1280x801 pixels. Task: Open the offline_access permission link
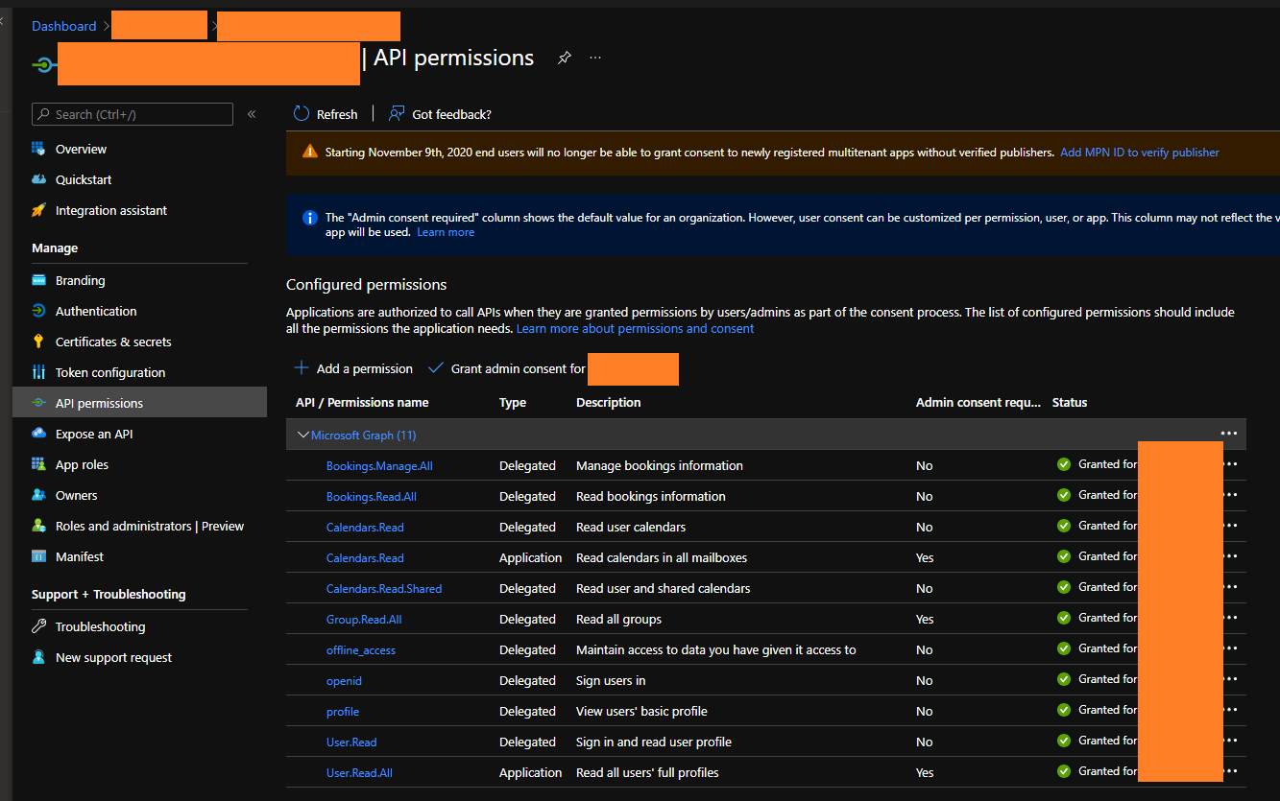pyautogui.click(x=361, y=649)
